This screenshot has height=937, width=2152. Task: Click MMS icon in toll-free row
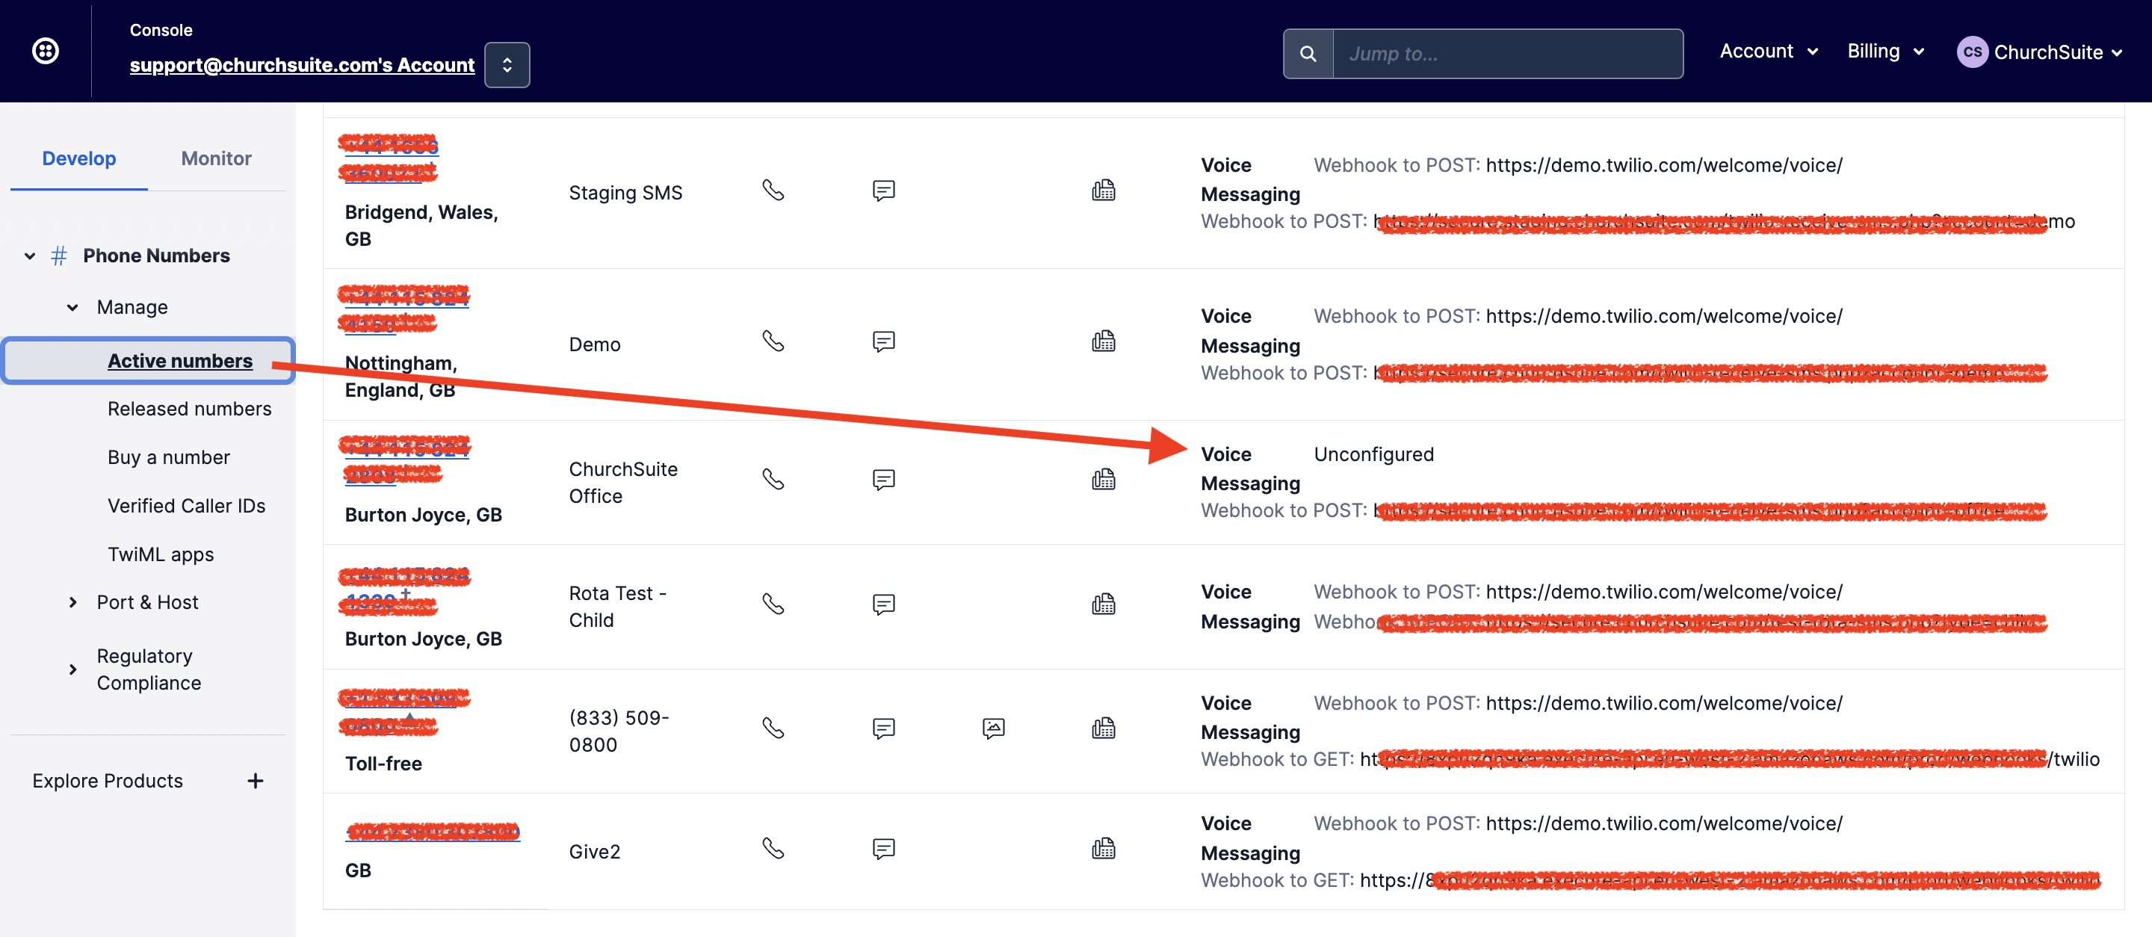(x=993, y=729)
